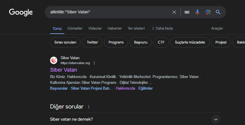Click the Siber Vatan site favicon
The height and width of the screenshot is (125, 245).
tap(54, 60)
